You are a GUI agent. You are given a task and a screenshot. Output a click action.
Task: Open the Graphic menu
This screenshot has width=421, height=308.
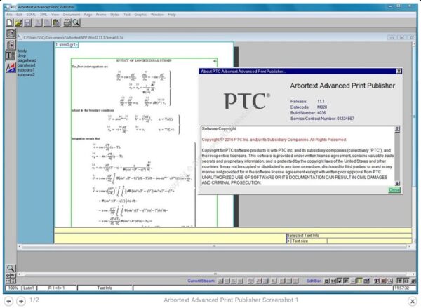tap(140, 15)
